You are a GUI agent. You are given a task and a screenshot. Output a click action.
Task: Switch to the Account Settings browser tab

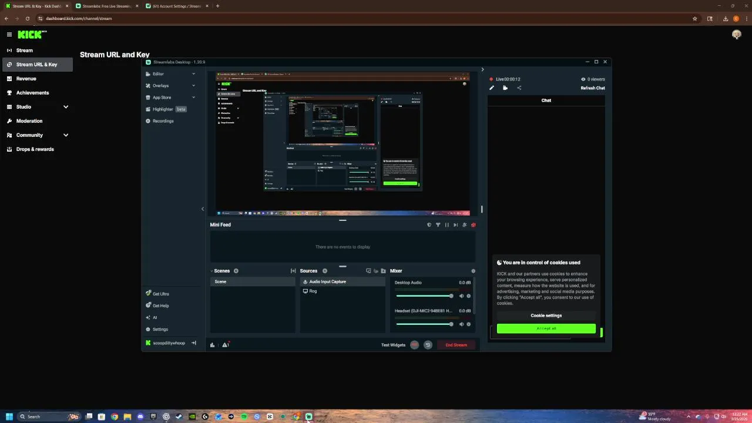[177, 6]
